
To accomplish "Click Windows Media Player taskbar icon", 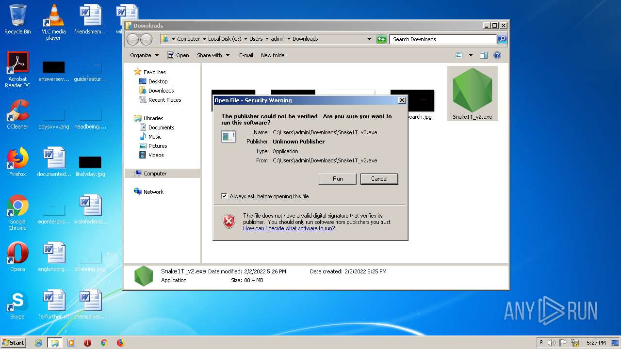I will 71,343.
